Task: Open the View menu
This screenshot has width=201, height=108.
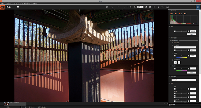Action: coord(14,3)
